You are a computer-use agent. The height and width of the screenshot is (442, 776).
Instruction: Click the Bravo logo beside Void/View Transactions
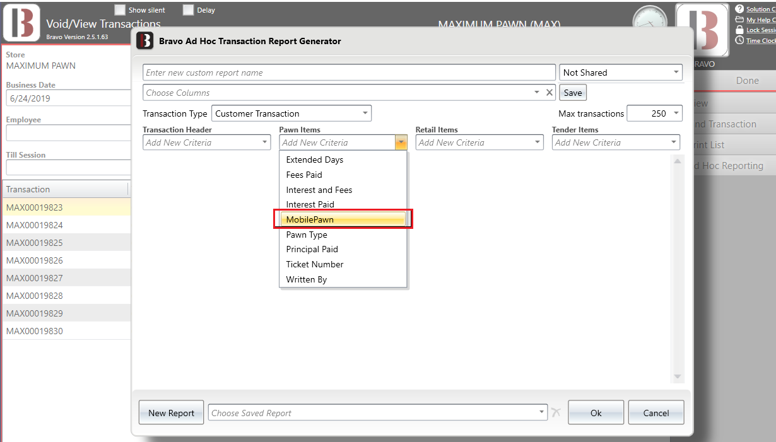[x=21, y=22]
